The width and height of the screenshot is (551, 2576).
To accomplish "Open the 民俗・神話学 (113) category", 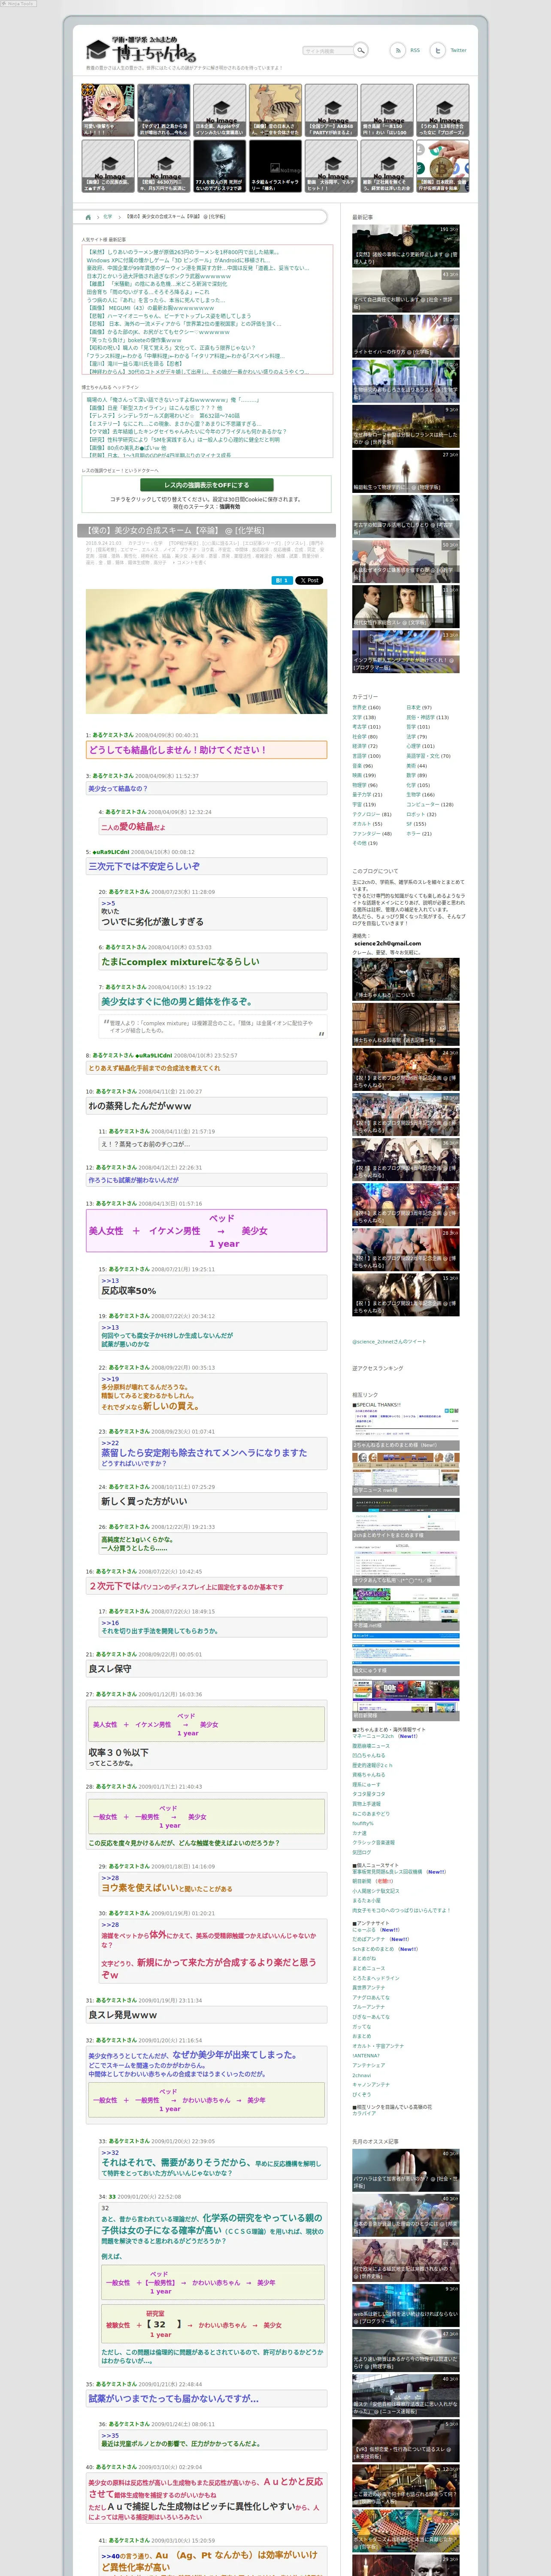I will pyautogui.click(x=427, y=717).
